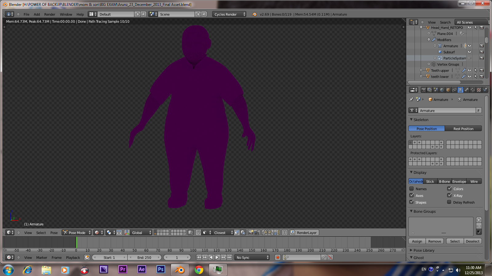Toggle the Shapes checkbox
Image resolution: width=492 pixels, height=276 pixels.
[x=411, y=202]
